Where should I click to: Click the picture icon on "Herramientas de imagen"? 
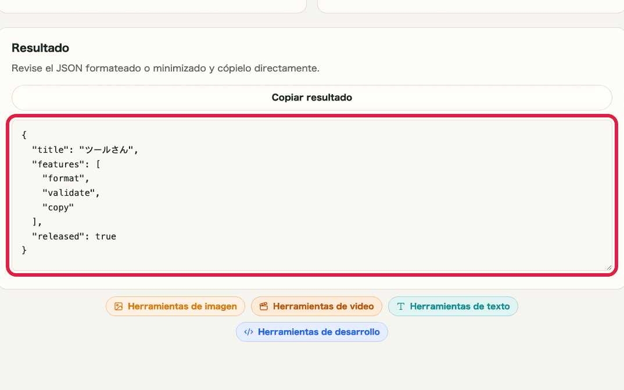pyautogui.click(x=120, y=306)
